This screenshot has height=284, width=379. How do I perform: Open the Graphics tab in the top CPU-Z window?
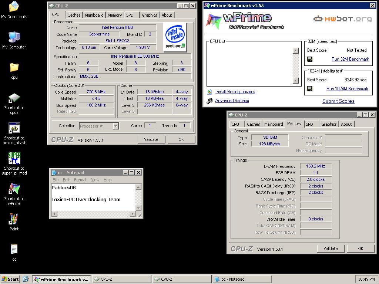tap(150, 15)
